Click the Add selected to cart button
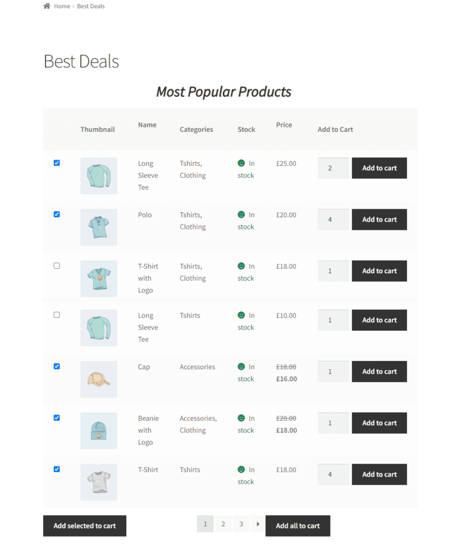This screenshot has width=464, height=547. point(85,525)
